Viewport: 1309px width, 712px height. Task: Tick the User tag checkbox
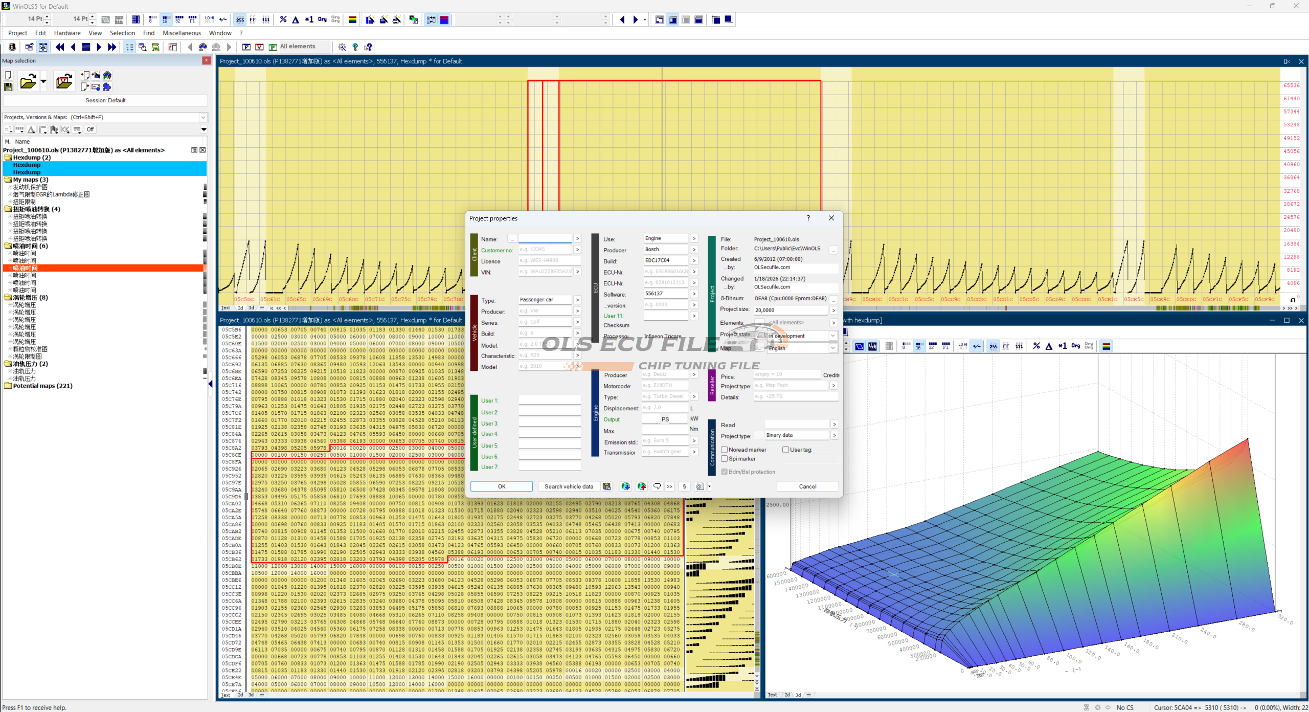(x=786, y=450)
